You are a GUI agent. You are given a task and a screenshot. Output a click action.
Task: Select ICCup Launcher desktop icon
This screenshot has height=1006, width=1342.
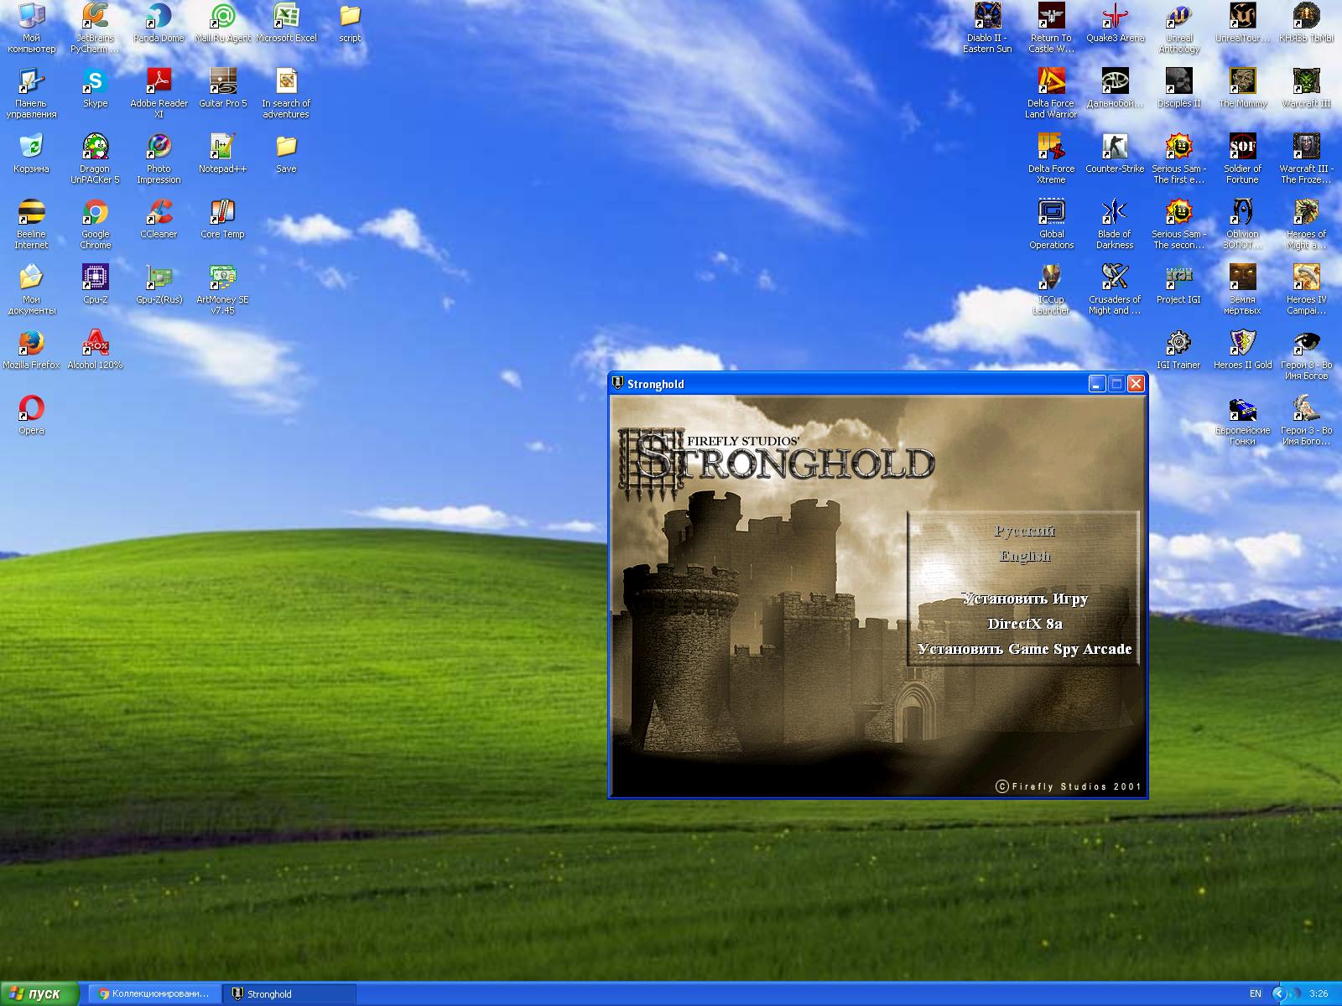tap(1051, 289)
